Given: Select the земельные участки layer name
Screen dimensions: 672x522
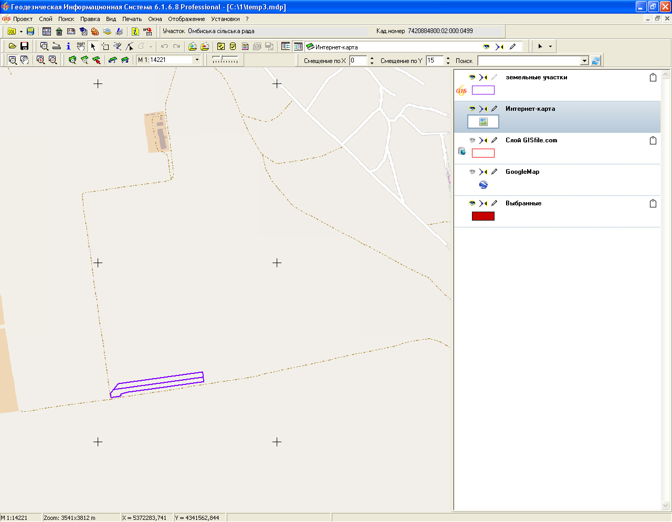Looking at the screenshot, I should (x=537, y=77).
